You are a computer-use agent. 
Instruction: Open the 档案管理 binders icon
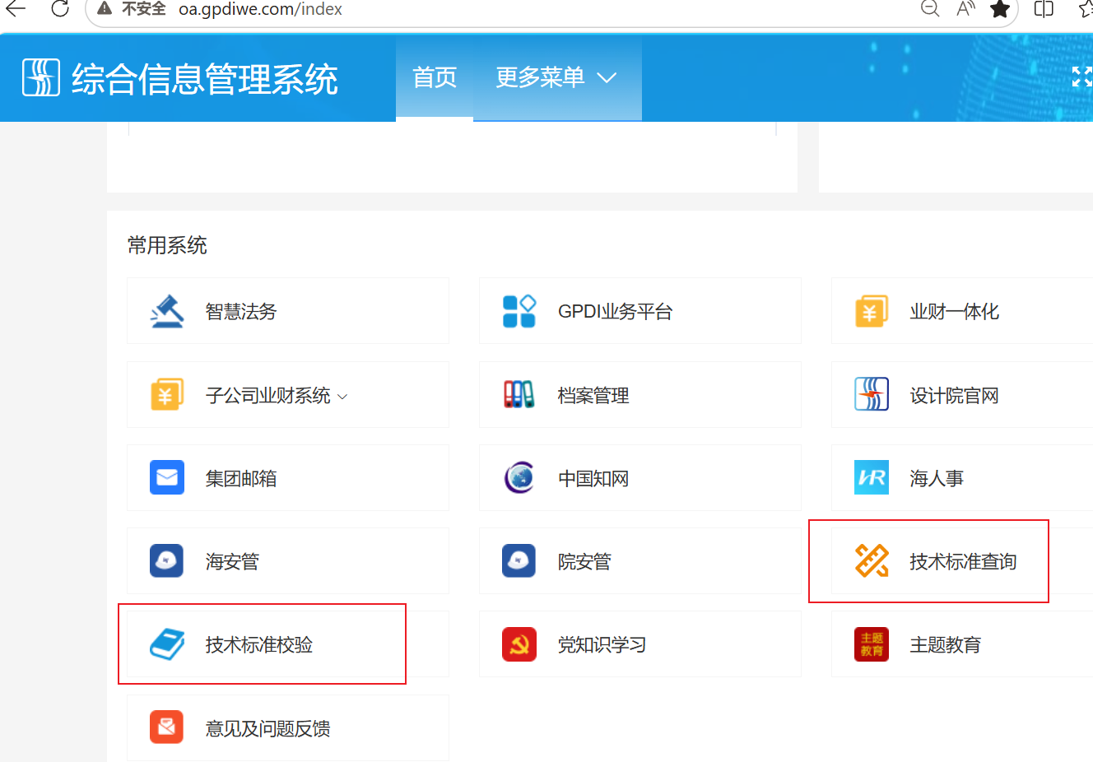[519, 395]
